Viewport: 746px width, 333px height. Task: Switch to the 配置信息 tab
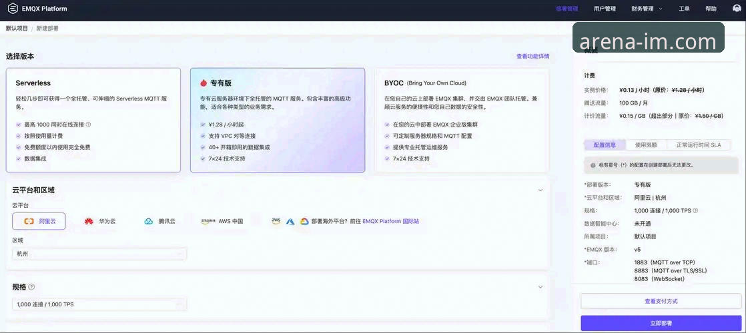click(605, 145)
